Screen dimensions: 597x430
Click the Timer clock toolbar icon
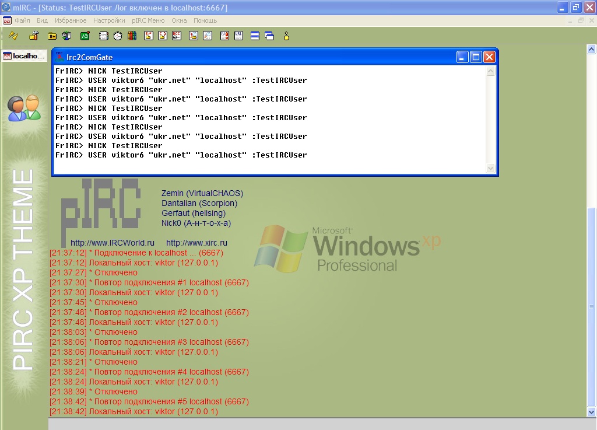(x=118, y=36)
